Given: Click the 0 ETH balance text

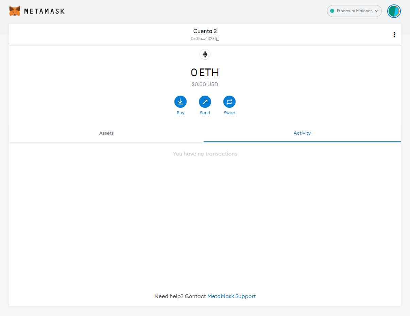Looking at the screenshot, I should (205, 73).
